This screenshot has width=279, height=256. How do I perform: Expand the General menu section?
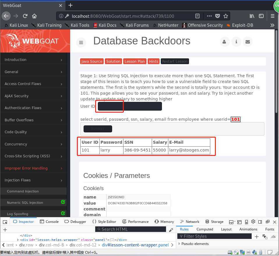point(33,72)
